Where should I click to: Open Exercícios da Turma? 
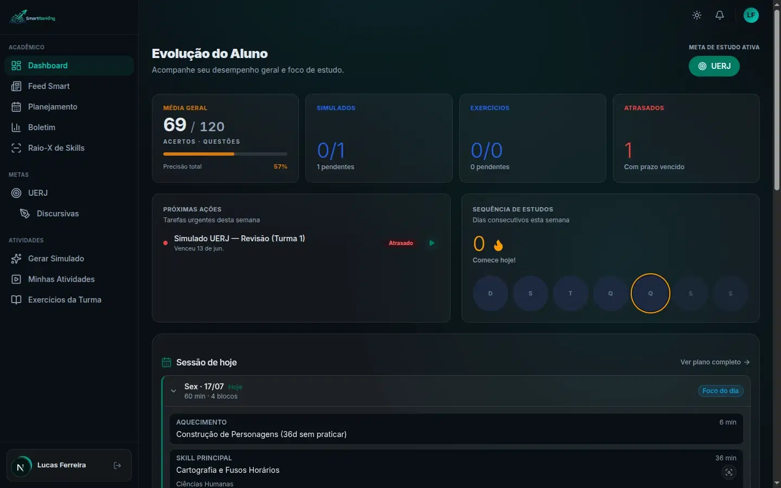pyautogui.click(x=69, y=300)
